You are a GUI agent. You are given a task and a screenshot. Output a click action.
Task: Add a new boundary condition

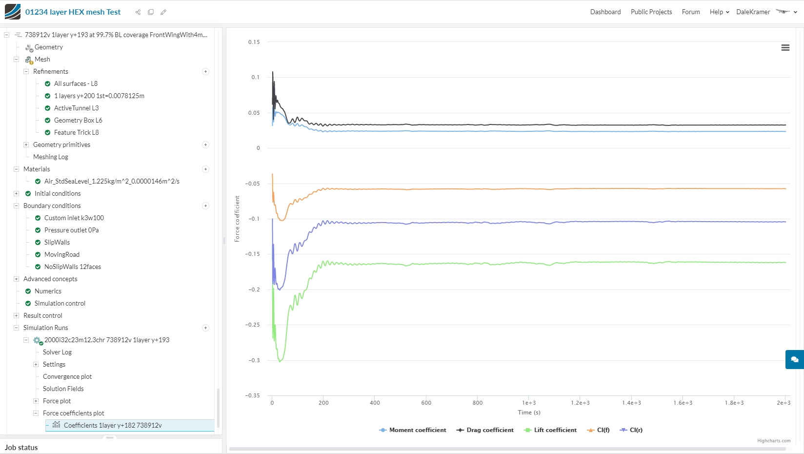(205, 206)
